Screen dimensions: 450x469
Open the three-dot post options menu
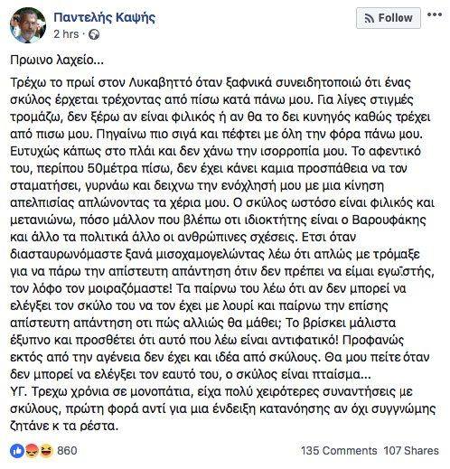[x=435, y=14]
